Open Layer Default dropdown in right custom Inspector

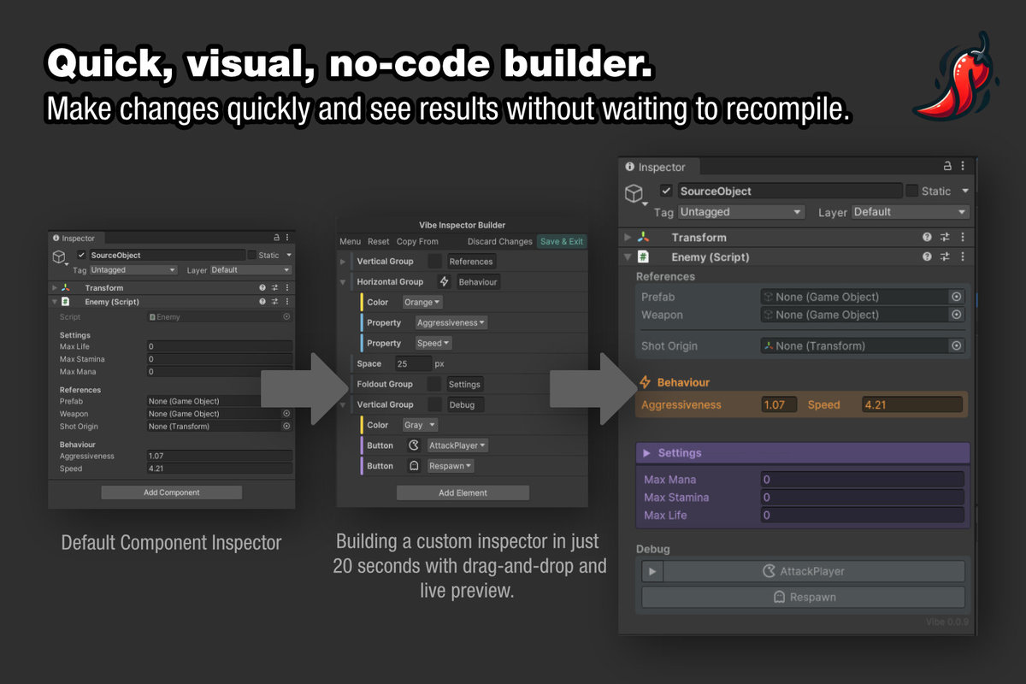[x=911, y=212]
